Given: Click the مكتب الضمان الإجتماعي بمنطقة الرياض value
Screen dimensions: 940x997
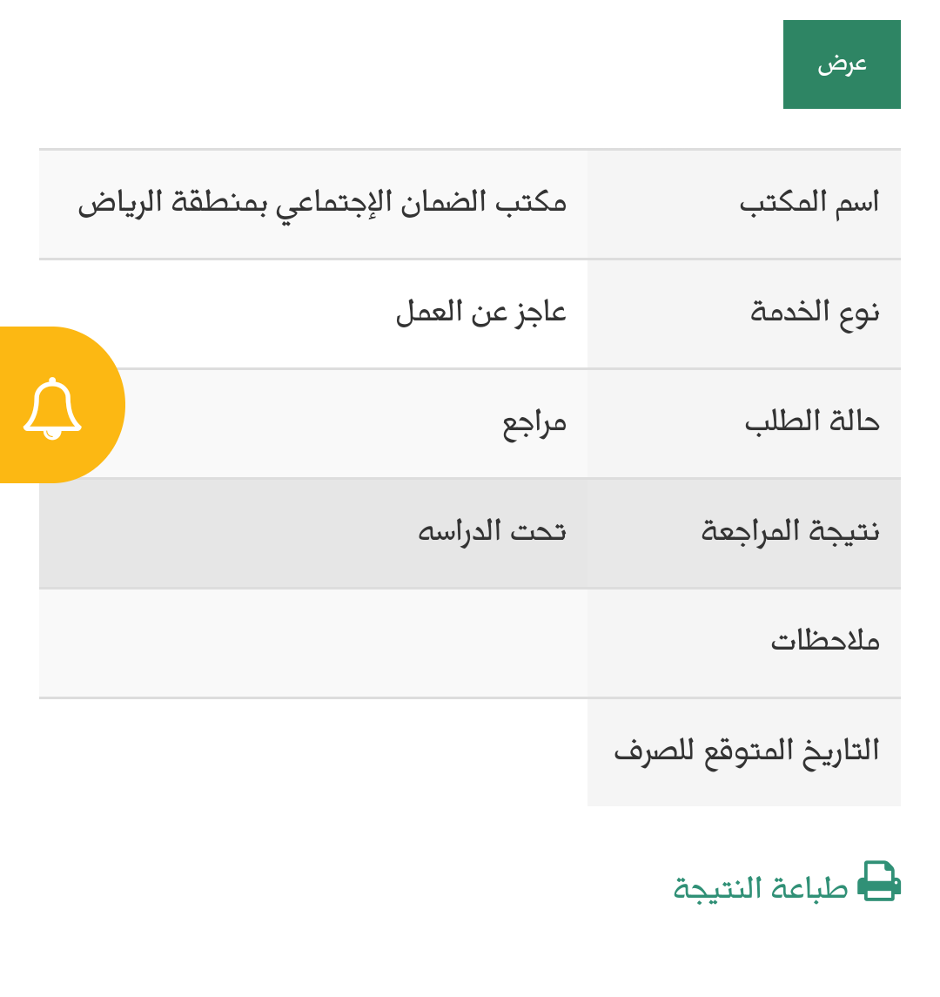Looking at the screenshot, I should pos(322,204).
